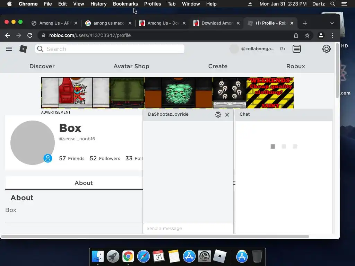
Task: View the 52 Followers list
Action: 105,158
